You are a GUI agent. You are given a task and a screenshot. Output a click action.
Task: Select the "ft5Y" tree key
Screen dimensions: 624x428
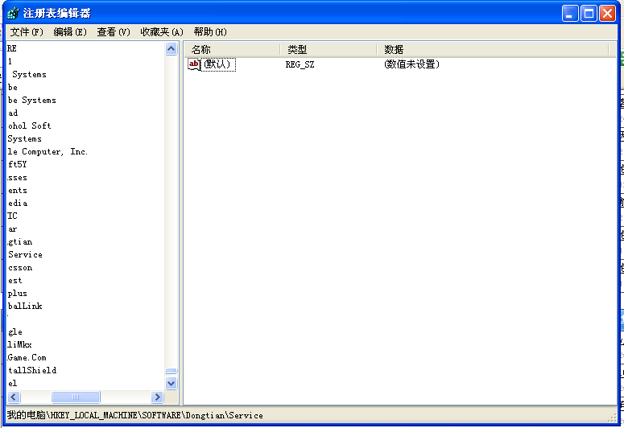17,164
